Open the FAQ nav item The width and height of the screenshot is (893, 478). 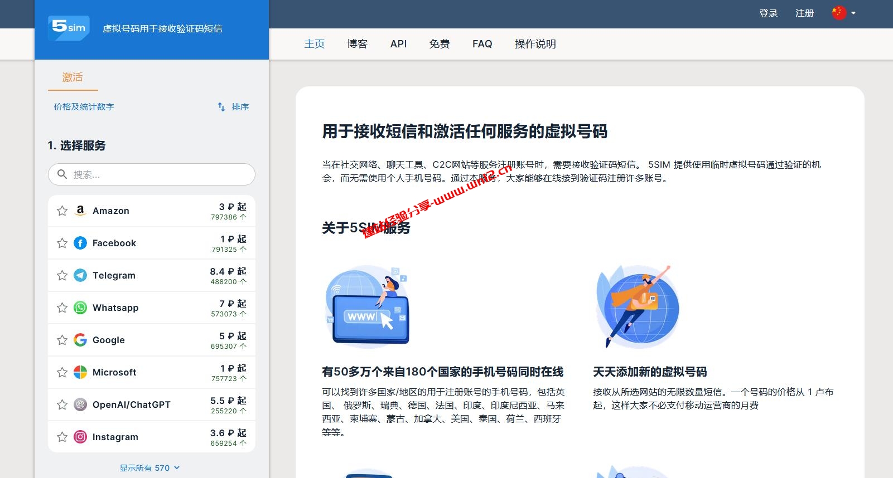(x=482, y=43)
